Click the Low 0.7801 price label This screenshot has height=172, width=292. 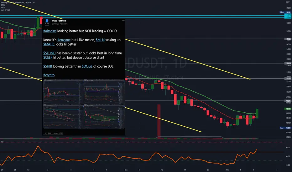pyautogui.click(x=286, y=128)
